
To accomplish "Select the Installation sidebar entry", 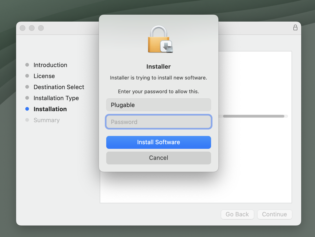I will point(50,109).
